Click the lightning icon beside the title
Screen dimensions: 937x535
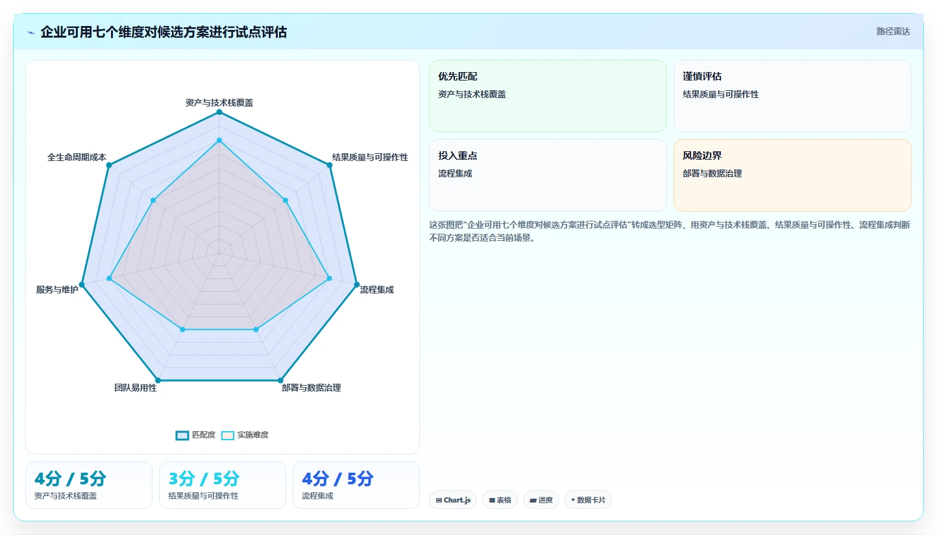tap(31, 32)
